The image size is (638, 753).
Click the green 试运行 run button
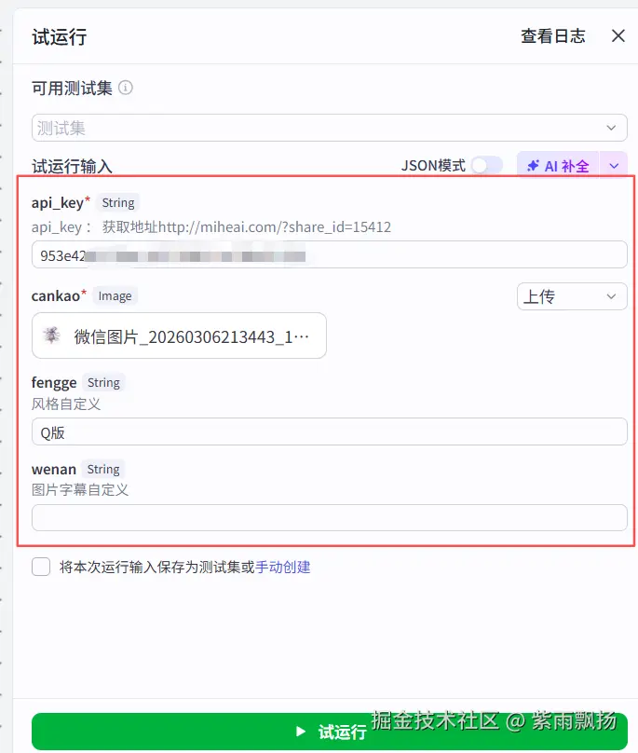[330, 732]
